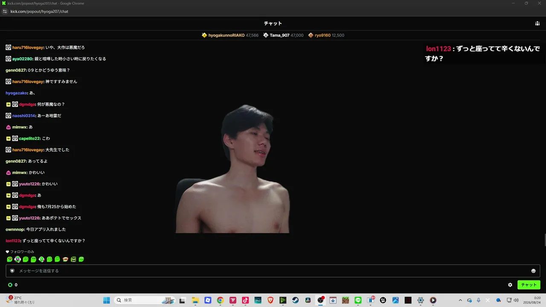Open the weather widget showing 27°C
This screenshot has height=307, width=546.
[x=20, y=300]
